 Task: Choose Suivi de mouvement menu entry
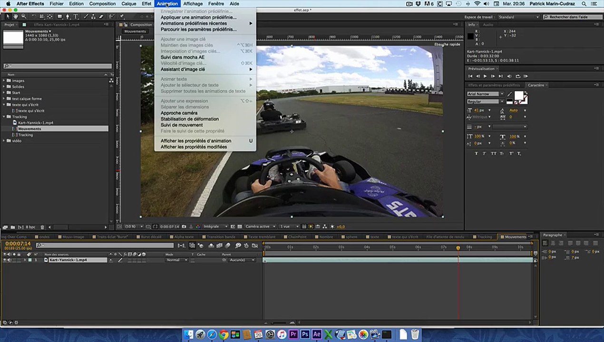(181, 125)
